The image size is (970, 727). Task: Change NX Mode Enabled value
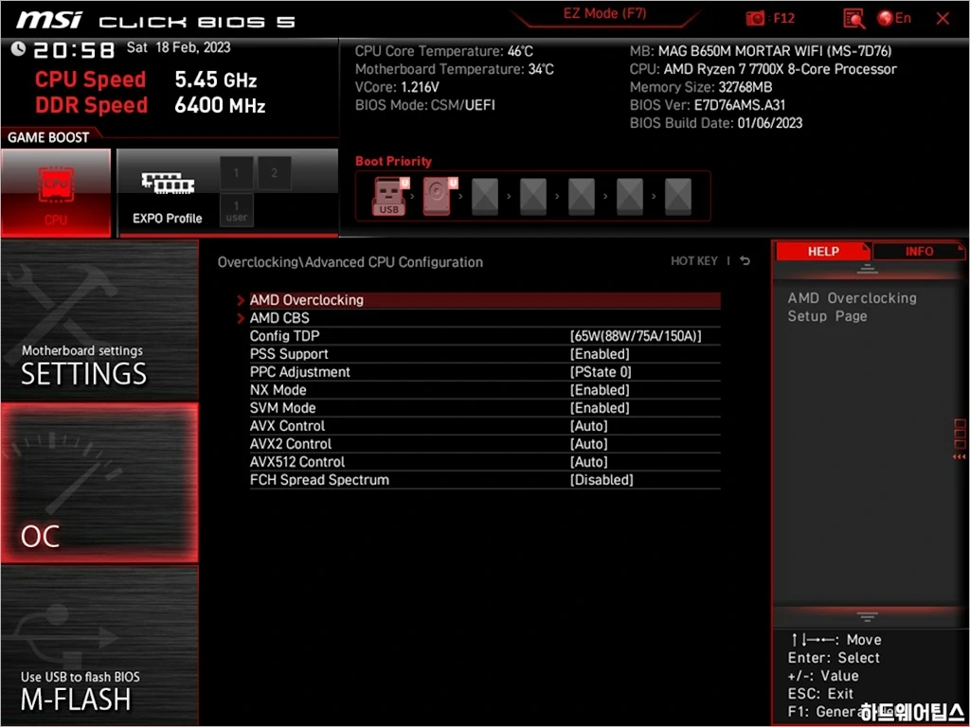tap(600, 390)
